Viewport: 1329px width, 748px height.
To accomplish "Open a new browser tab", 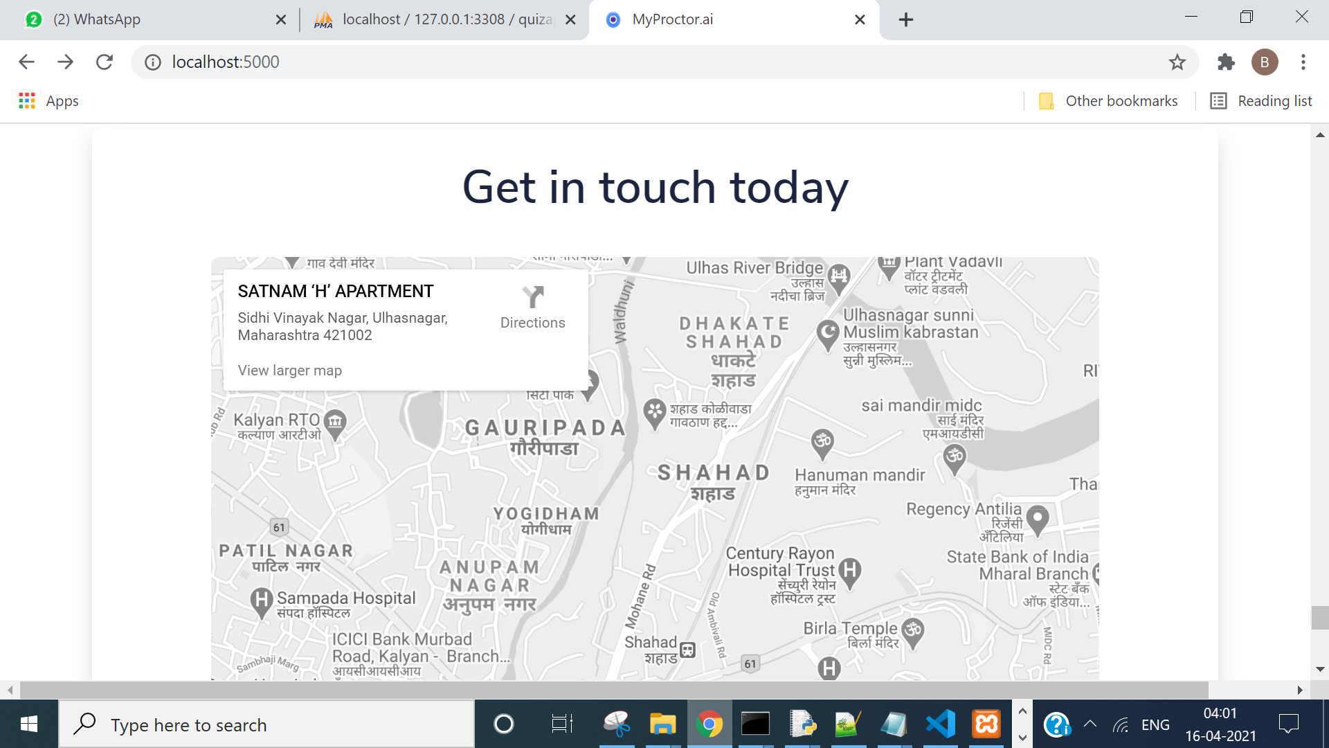I will [x=905, y=19].
